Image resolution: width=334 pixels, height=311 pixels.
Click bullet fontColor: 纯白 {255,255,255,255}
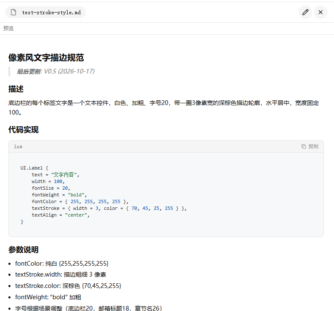62,264
